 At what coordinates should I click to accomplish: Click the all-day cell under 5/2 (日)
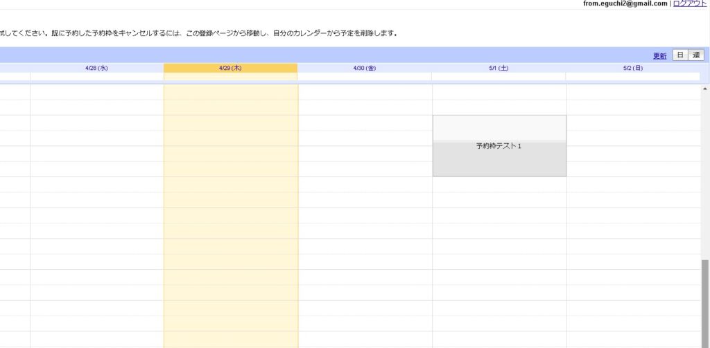coord(632,76)
